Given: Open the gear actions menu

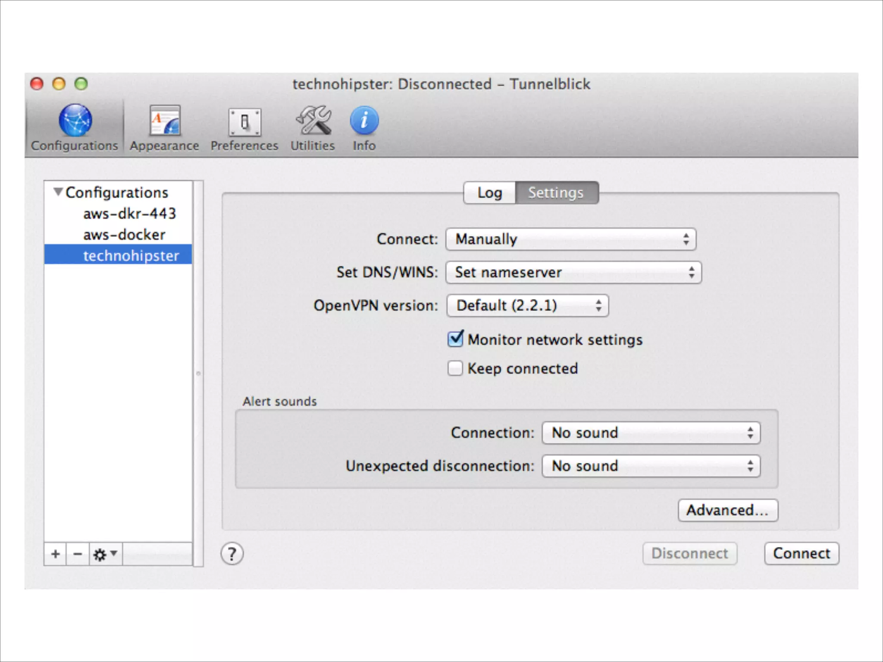Looking at the screenshot, I should pyautogui.click(x=105, y=554).
